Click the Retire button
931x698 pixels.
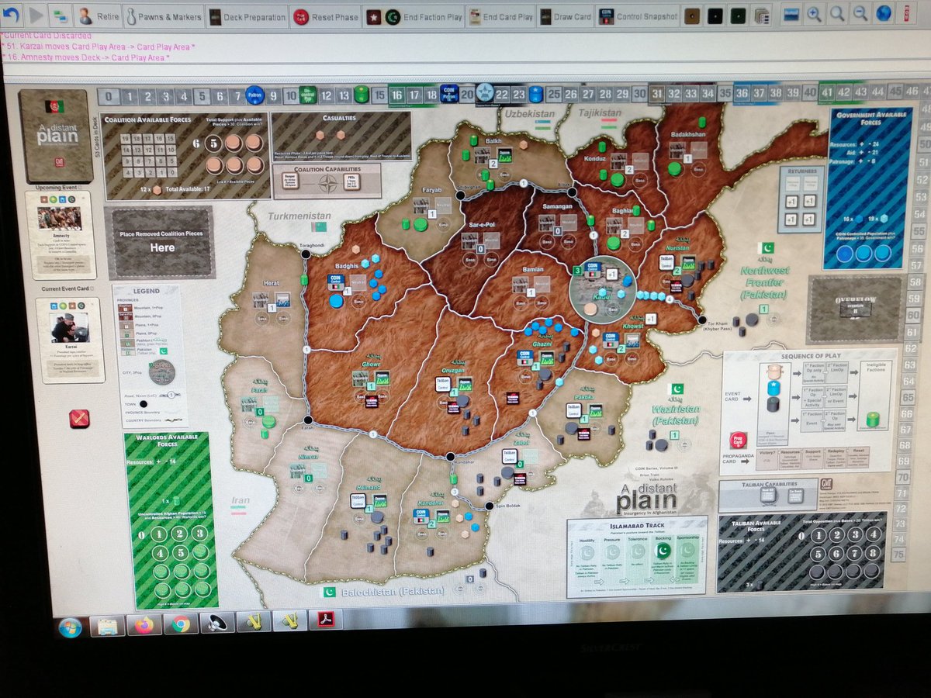pos(97,16)
